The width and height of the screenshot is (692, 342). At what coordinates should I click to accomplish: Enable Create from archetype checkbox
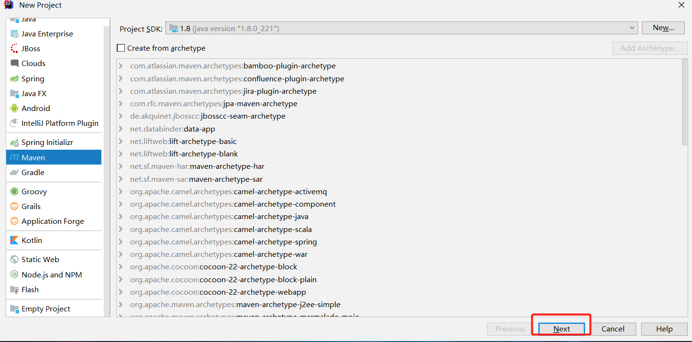(x=121, y=48)
